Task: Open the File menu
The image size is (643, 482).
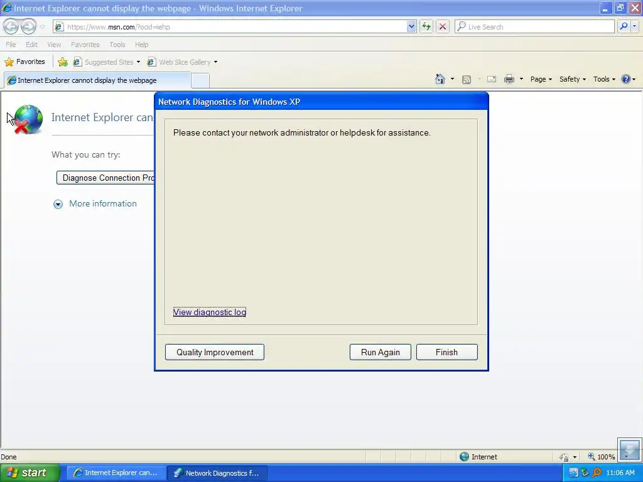Action: pos(11,45)
